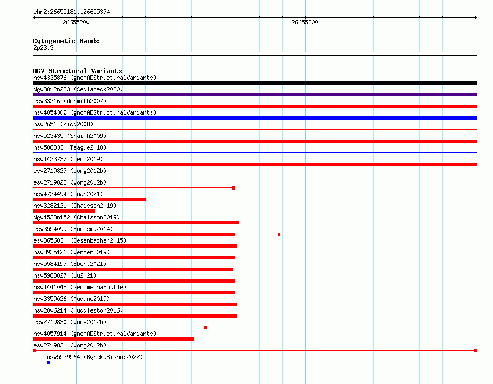Click the end marker of esv2719830

(x=206, y=327)
